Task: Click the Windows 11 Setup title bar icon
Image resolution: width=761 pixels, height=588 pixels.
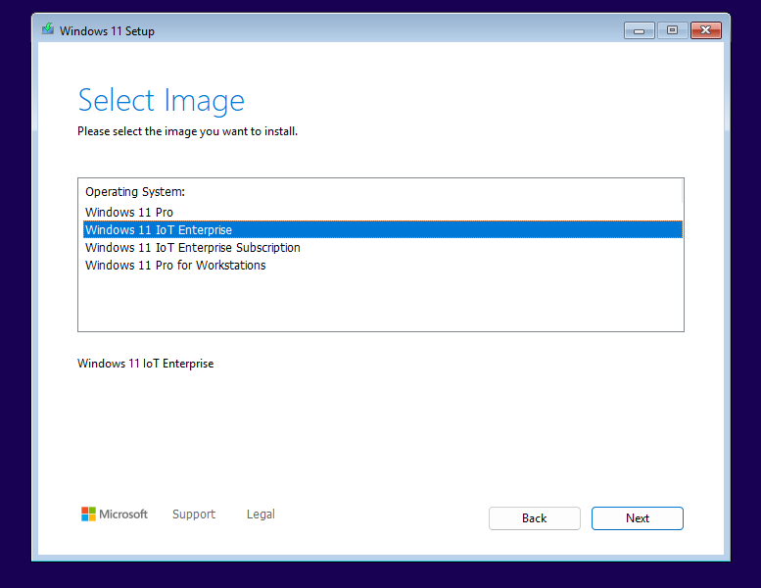Action: [48, 29]
